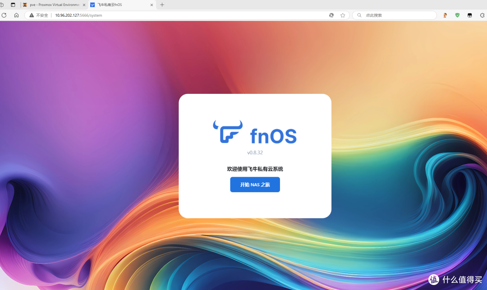Reload the page with the refresh icon

(x=4, y=15)
